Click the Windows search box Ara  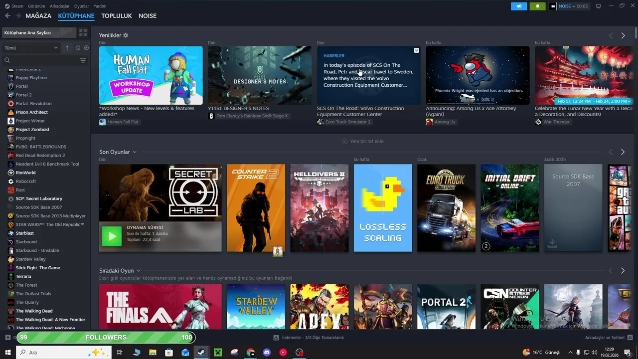[63, 353]
